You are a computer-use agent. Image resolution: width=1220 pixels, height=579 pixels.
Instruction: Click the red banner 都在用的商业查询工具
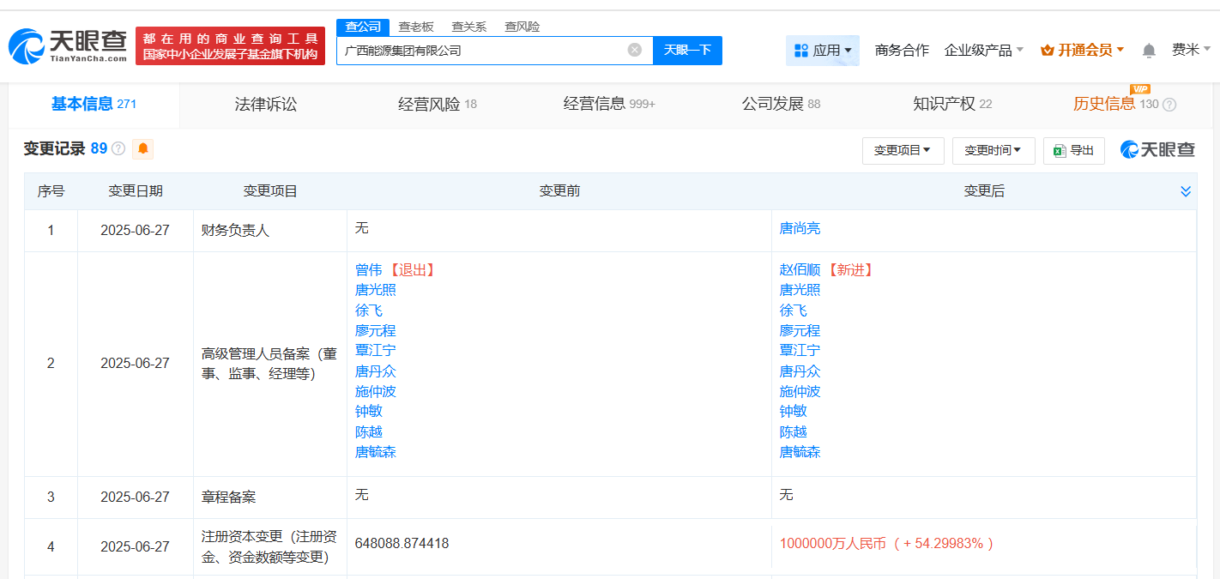click(x=230, y=45)
